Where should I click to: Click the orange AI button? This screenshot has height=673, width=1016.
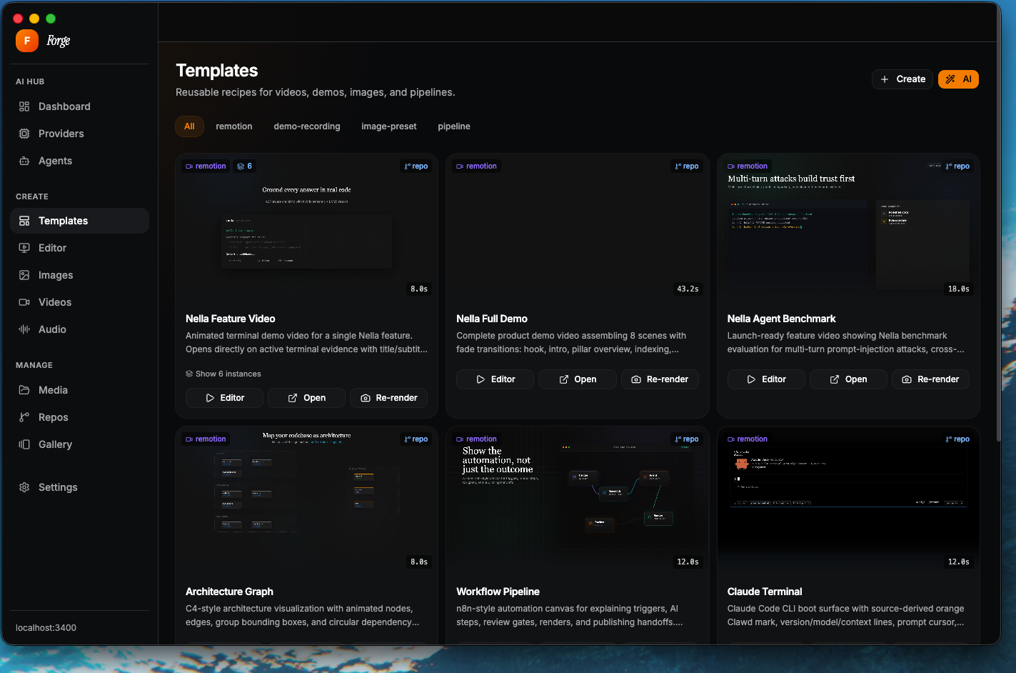pyautogui.click(x=958, y=79)
